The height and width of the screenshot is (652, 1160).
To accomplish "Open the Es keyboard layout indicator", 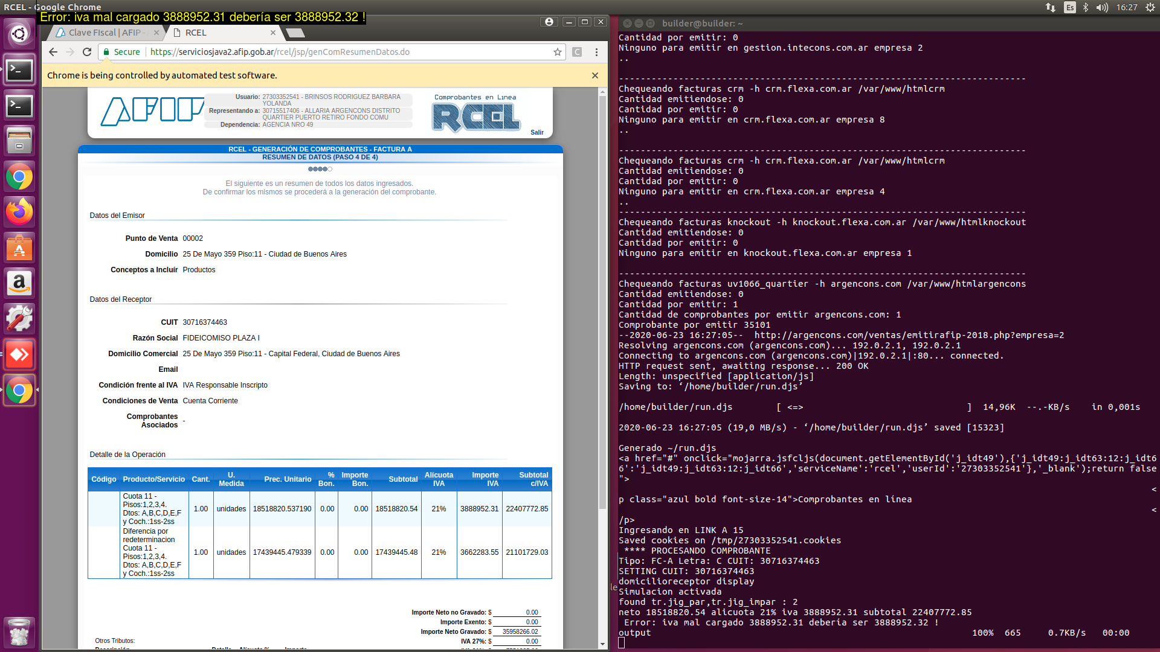I will (x=1070, y=7).
